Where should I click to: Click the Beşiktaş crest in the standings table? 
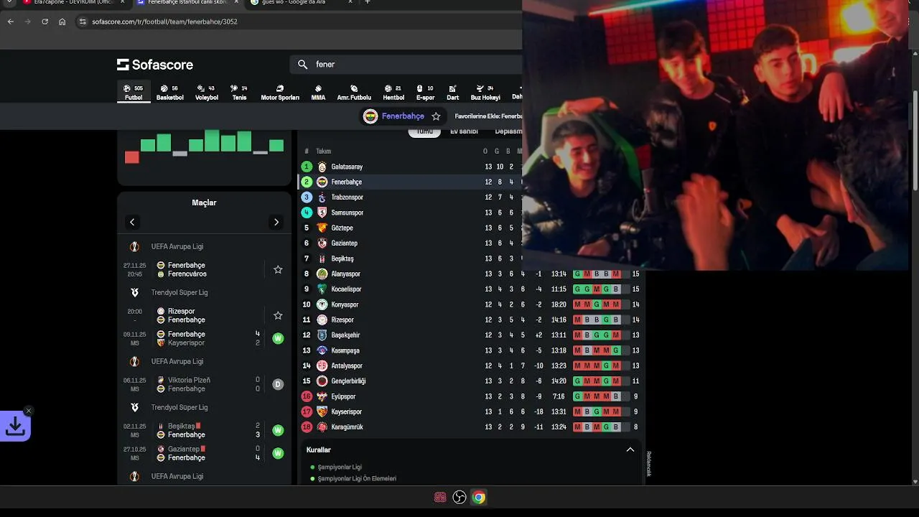322,258
